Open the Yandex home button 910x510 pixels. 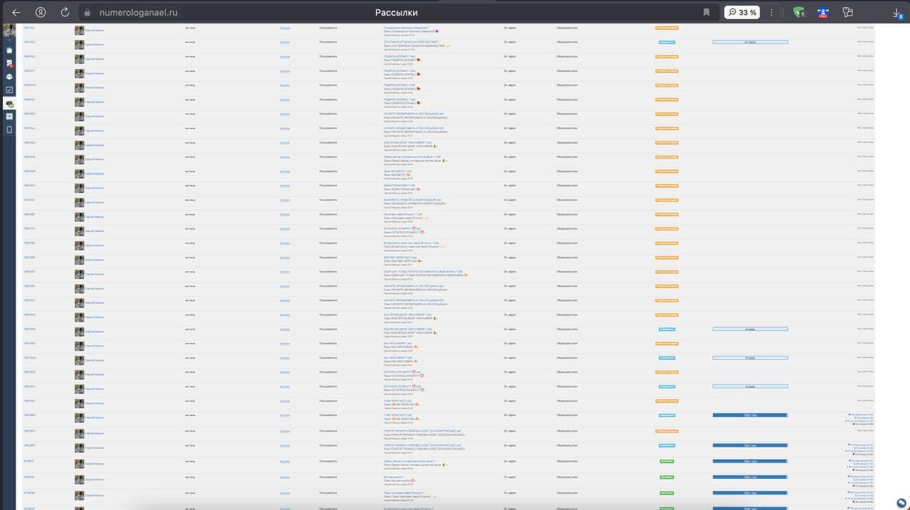(41, 12)
